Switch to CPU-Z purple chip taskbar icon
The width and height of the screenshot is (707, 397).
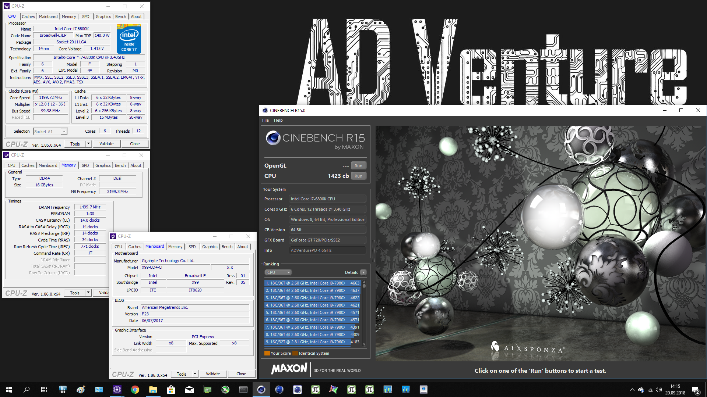tap(117, 390)
